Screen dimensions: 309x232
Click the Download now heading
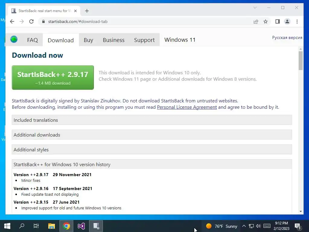pos(37,55)
